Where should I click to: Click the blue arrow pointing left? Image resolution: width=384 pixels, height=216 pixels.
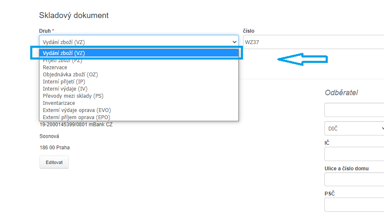point(302,60)
